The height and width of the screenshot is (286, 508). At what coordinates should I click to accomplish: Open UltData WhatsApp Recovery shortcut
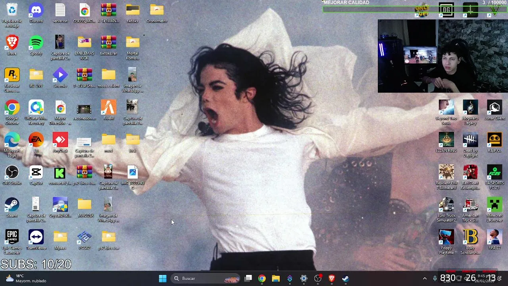tap(36, 112)
